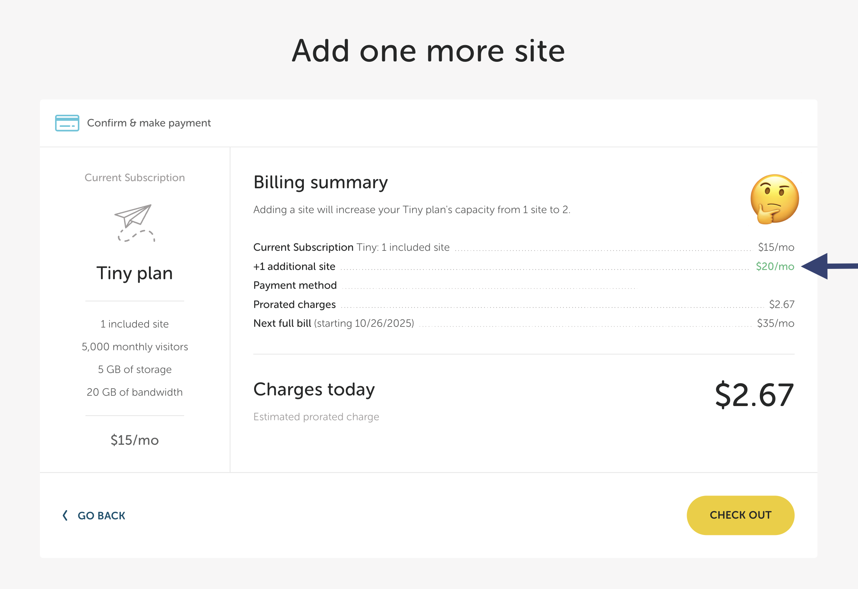Click the green $20/mo additional site price
The height and width of the screenshot is (589, 858).
pyautogui.click(x=774, y=266)
